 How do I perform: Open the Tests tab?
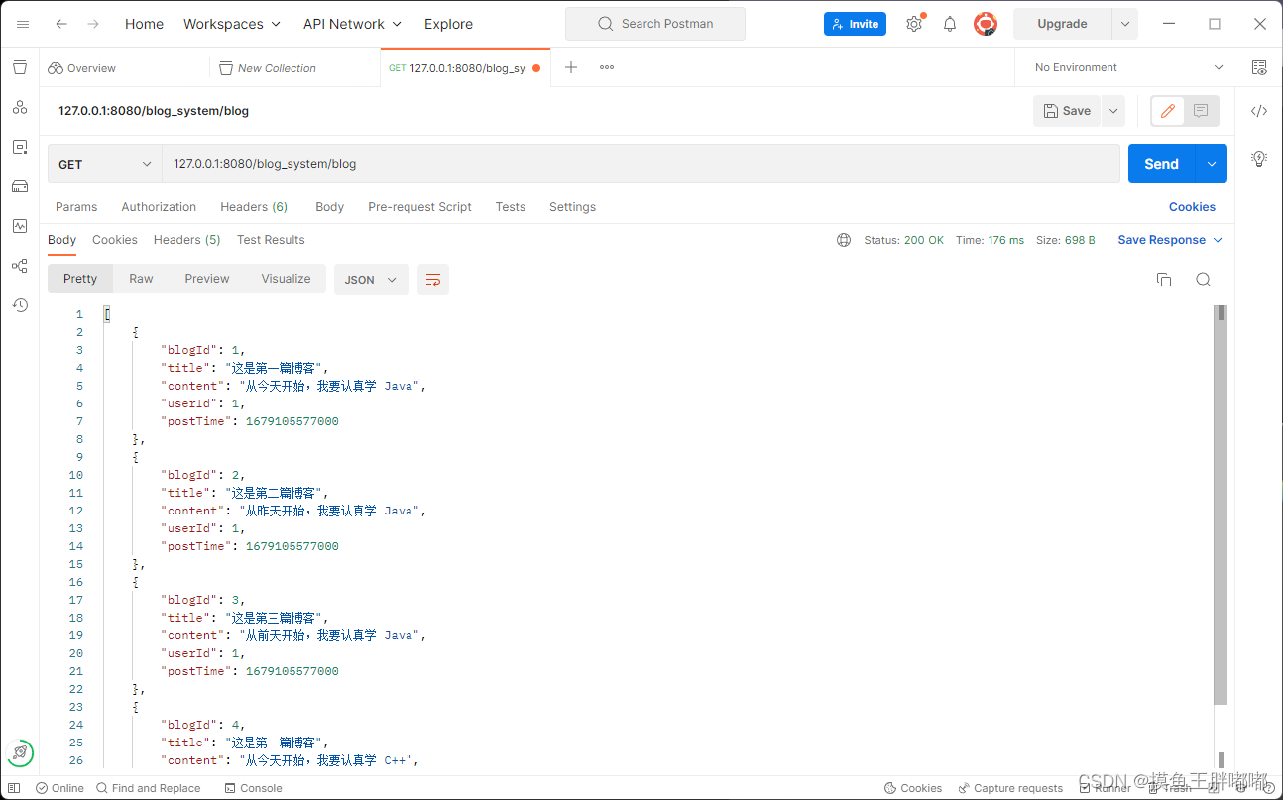coord(511,207)
